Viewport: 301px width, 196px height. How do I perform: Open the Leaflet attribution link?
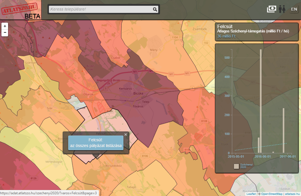coord(251,194)
